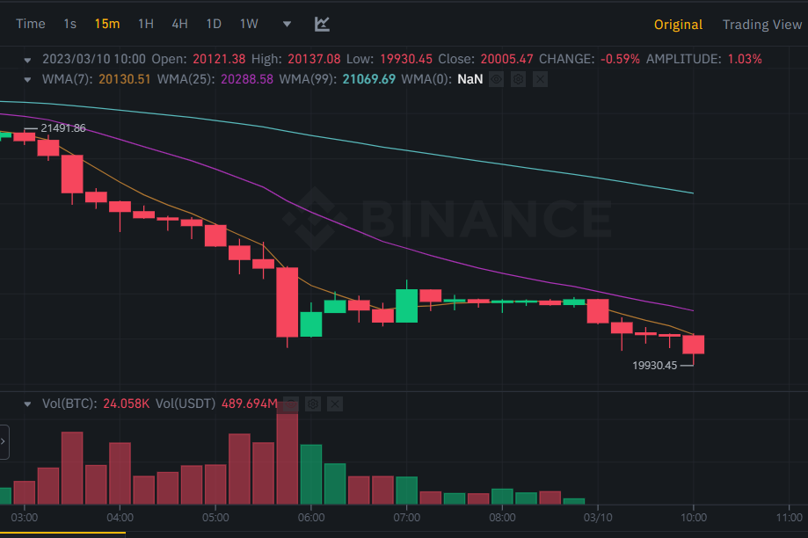Viewport: 808px width, 538px height.
Task: Click the Close price 20005.47
Action: click(506, 59)
